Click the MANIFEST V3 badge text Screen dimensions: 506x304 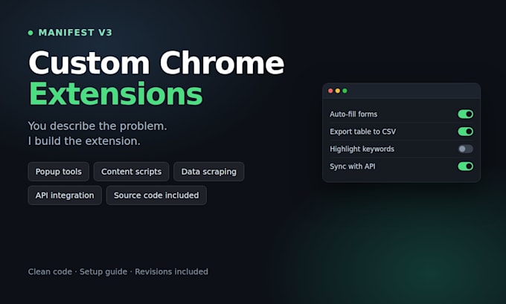75,33
